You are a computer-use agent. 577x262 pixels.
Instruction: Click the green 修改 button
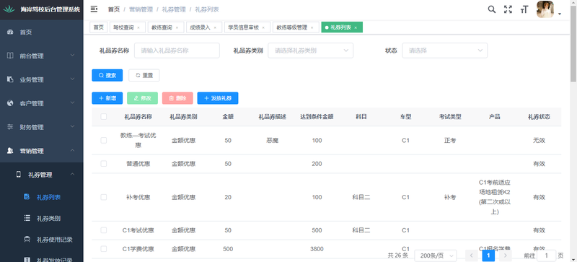pyautogui.click(x=142, y=98)
